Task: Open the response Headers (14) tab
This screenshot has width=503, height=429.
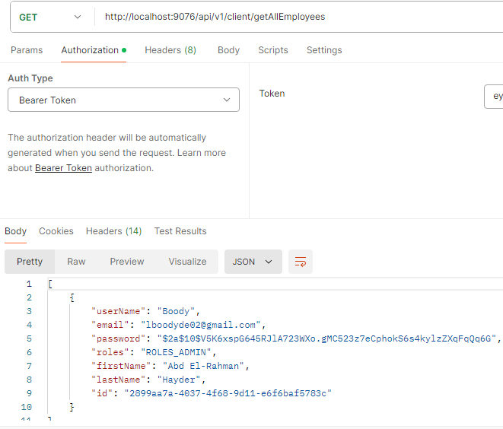Action: pos(113,231)
